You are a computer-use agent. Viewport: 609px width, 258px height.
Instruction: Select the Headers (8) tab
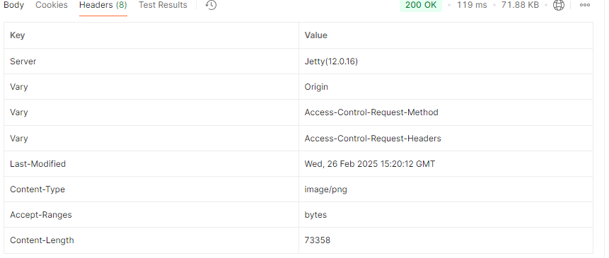[103, 5]
